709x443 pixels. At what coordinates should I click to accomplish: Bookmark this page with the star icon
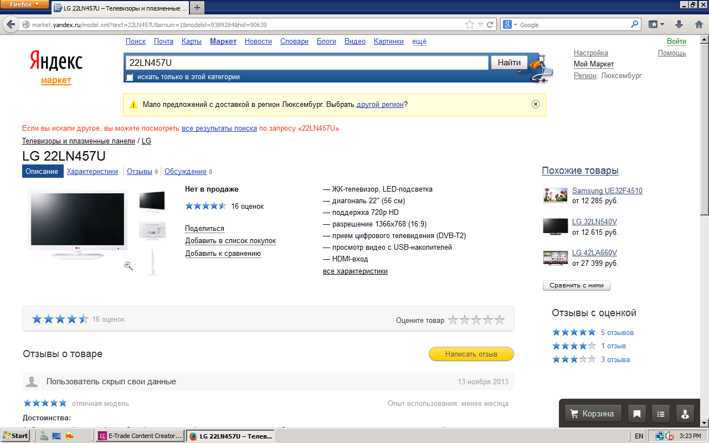(470, 25)
